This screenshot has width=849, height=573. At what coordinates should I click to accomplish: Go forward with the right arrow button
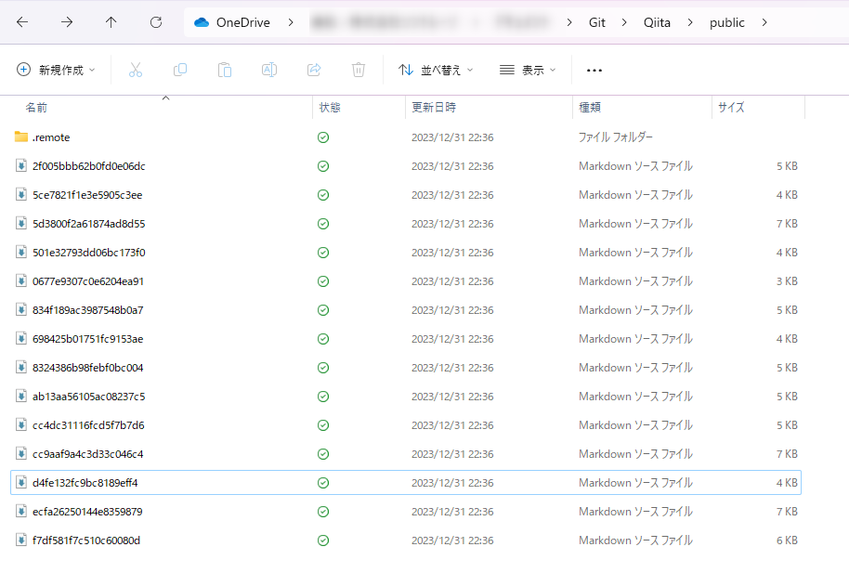tap(67, 22)
